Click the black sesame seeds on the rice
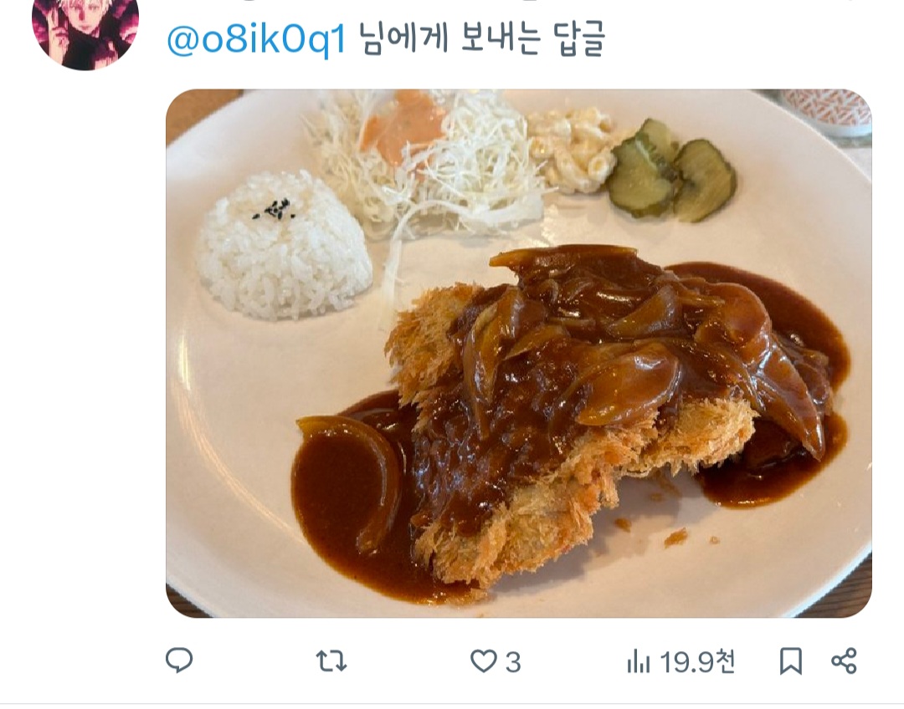Viewport: 904px width, 709px height. (275, 210)
